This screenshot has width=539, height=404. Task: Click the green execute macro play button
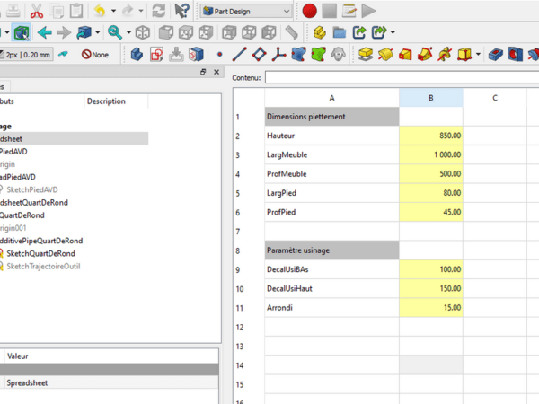(x=368, y=11)
